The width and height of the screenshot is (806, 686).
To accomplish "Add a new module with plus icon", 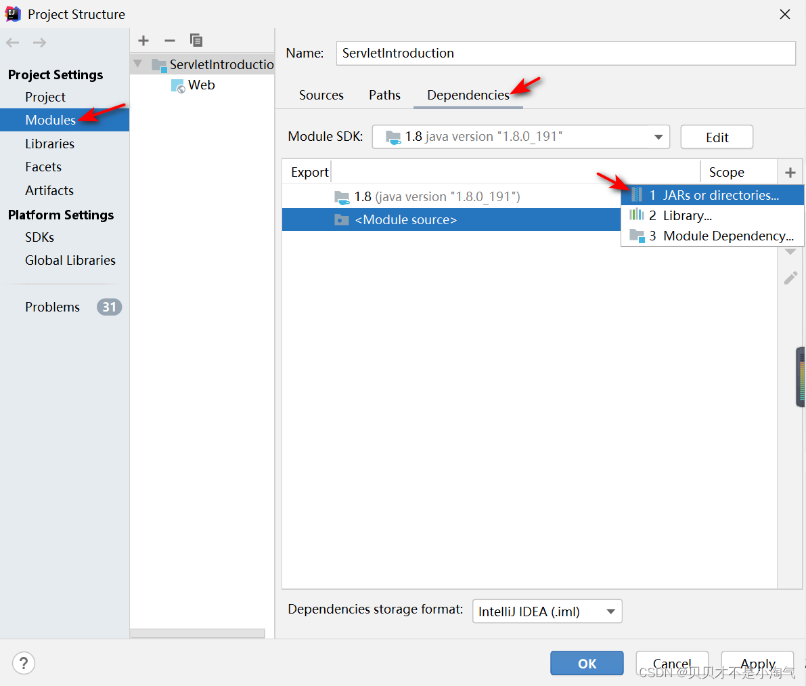I will tap(144, 41).
